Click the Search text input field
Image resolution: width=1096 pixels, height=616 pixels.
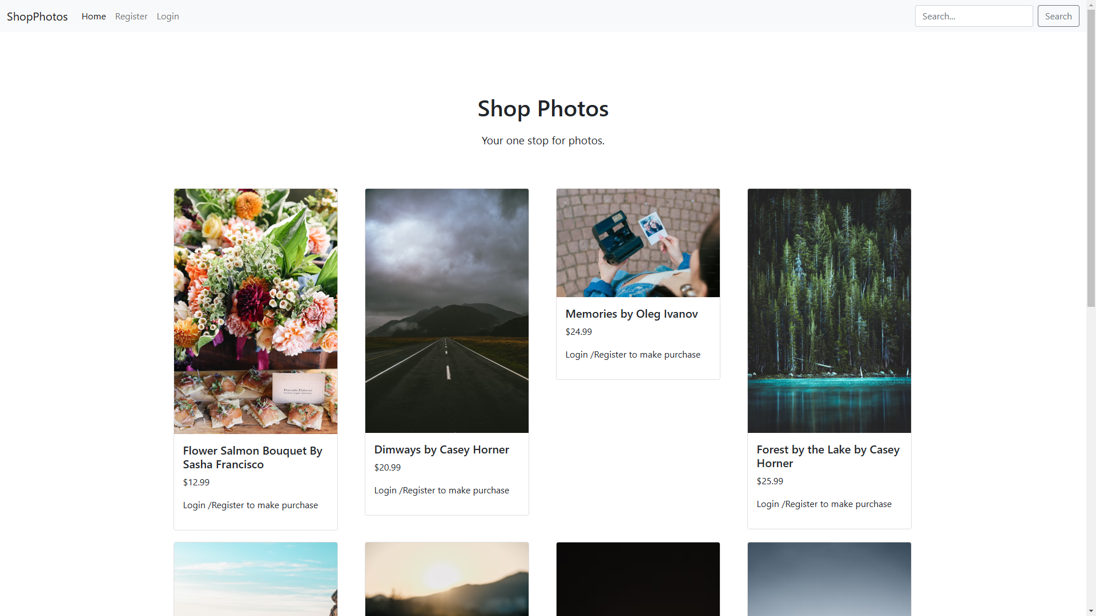973,16
